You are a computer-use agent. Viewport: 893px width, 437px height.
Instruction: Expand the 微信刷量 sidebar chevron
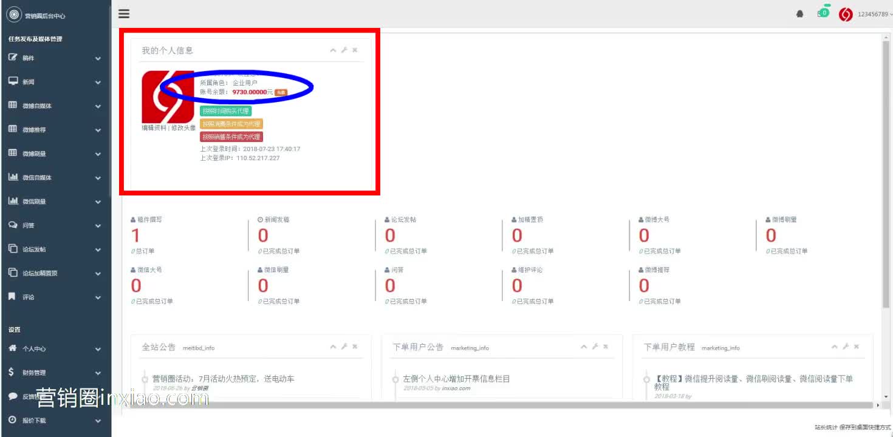point(98,202)
